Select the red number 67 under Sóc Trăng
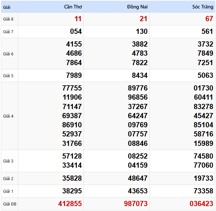216x211 pixels. pyautogui.click(x=209, y=19)
